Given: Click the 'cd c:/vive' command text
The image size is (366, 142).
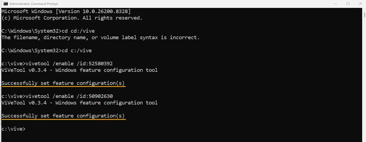Looking at the screenshot, I should point(77,51).
